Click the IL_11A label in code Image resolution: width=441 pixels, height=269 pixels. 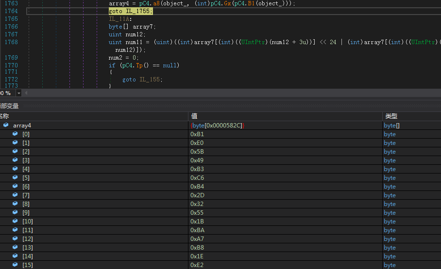click(x=120, y=19)
